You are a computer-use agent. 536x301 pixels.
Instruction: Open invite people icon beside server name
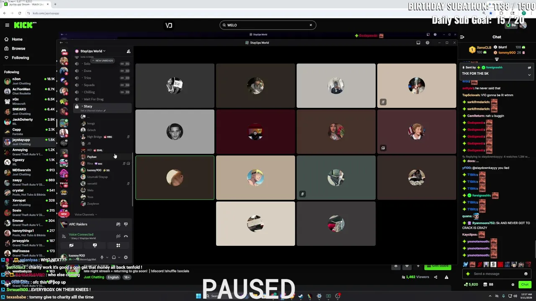click(x=129, y=51)
